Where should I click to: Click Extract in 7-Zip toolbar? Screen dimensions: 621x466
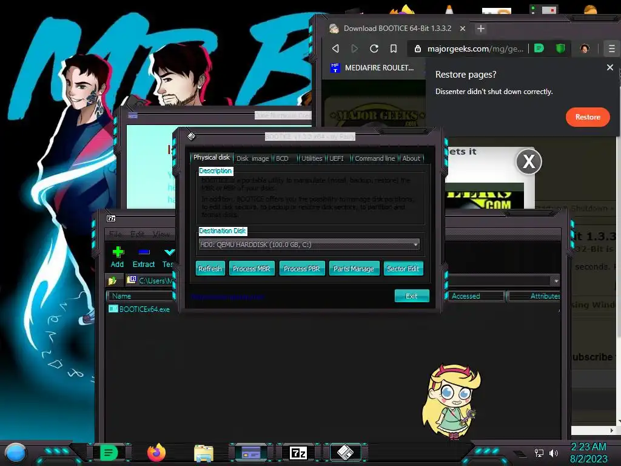coord(143,257)
